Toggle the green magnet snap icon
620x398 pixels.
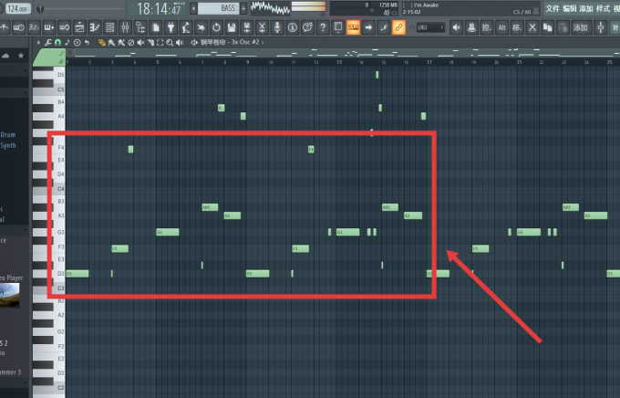tap(57, 42)
